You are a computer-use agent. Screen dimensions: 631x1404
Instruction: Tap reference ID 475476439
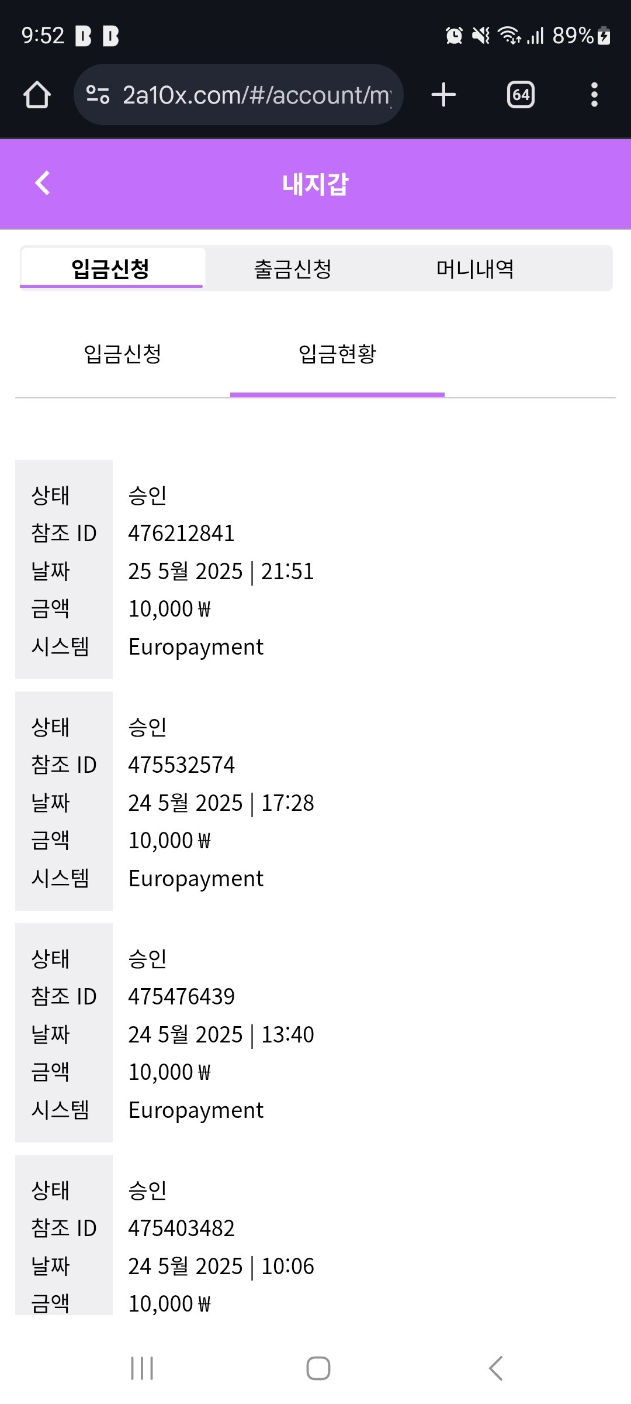pos(181,997)
